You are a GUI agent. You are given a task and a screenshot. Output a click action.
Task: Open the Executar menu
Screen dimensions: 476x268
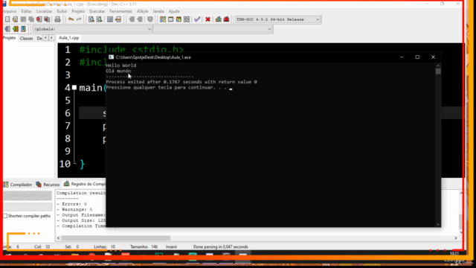coord(97,11)
